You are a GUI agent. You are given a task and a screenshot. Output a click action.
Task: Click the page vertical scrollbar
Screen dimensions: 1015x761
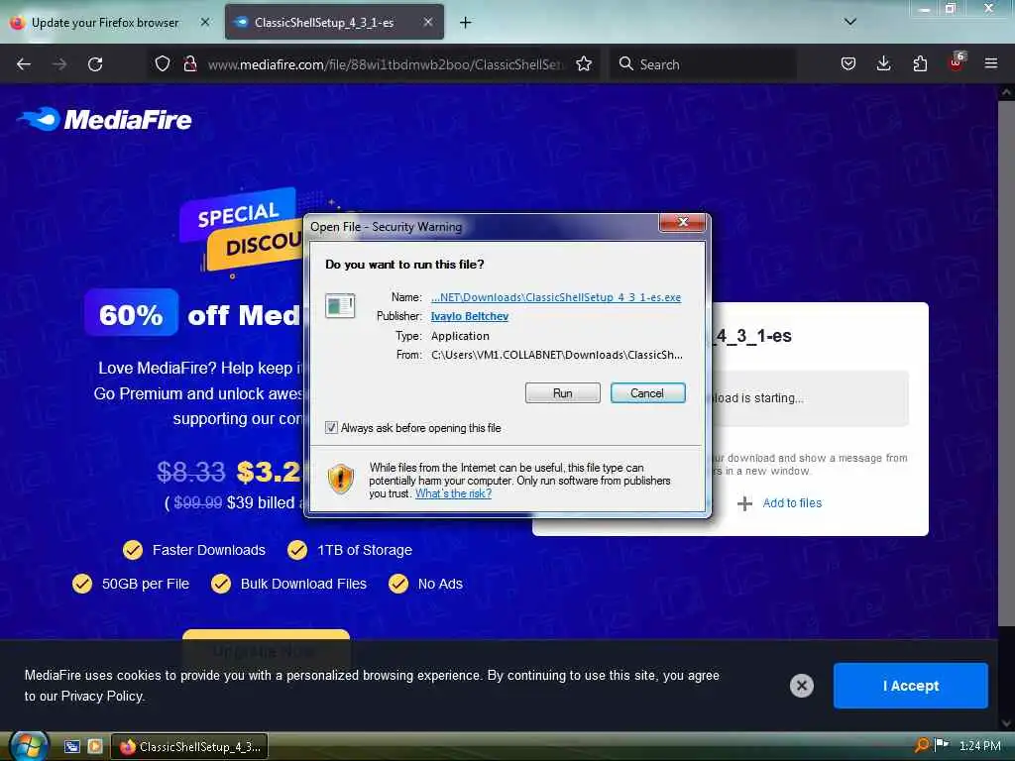tap(1006, 363)
